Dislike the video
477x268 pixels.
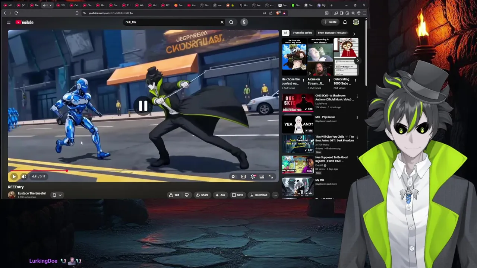pos(187,195)
